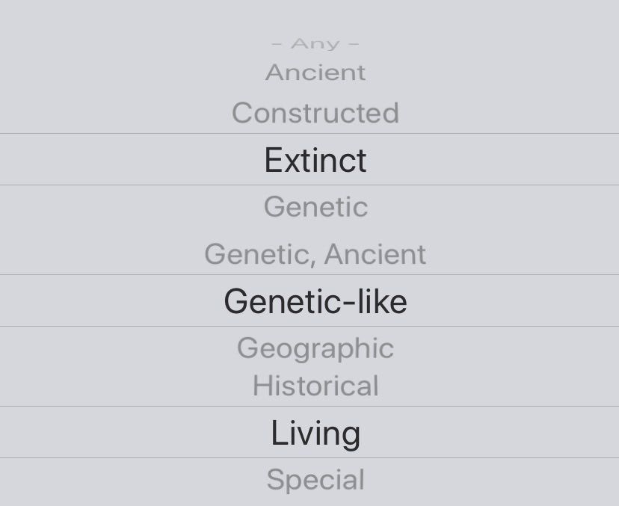
Task: Add Historical to the selected types
Action: [x=315, y=386]
